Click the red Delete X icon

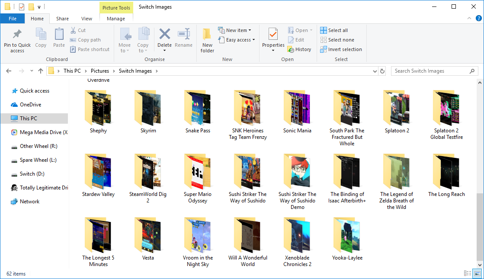(164, 34)
